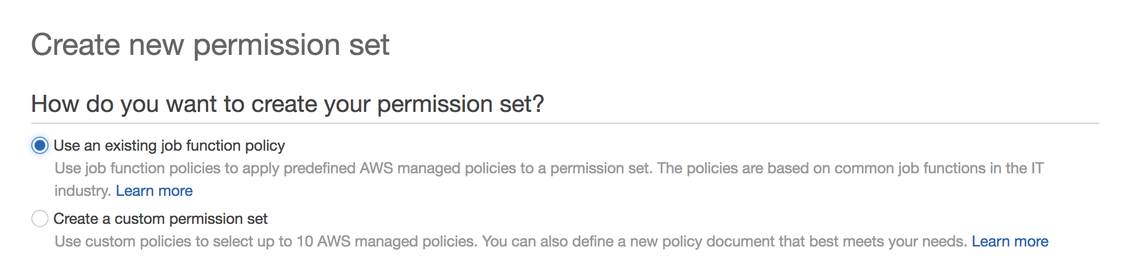Click the "Create a custom permission set" label
The width and height of the screenshot is (1123, 268).
pyautogui.click(x=160, y=219)
